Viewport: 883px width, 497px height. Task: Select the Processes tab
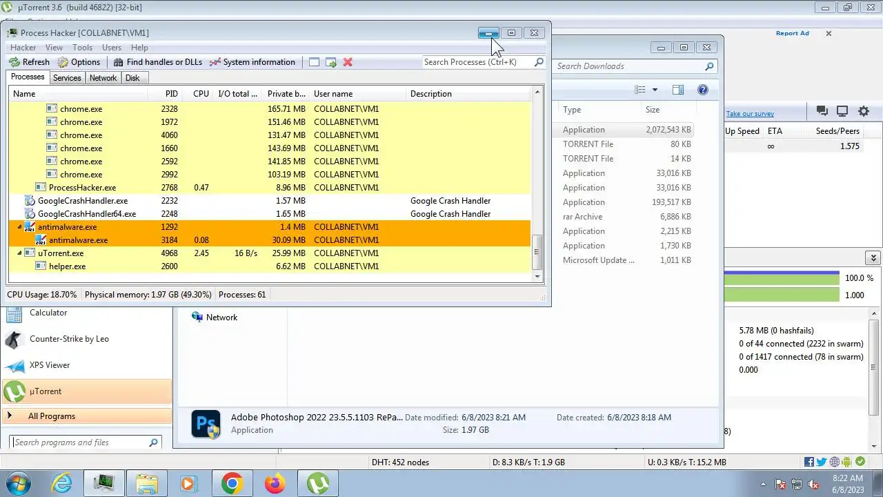(x=28, y=77)
